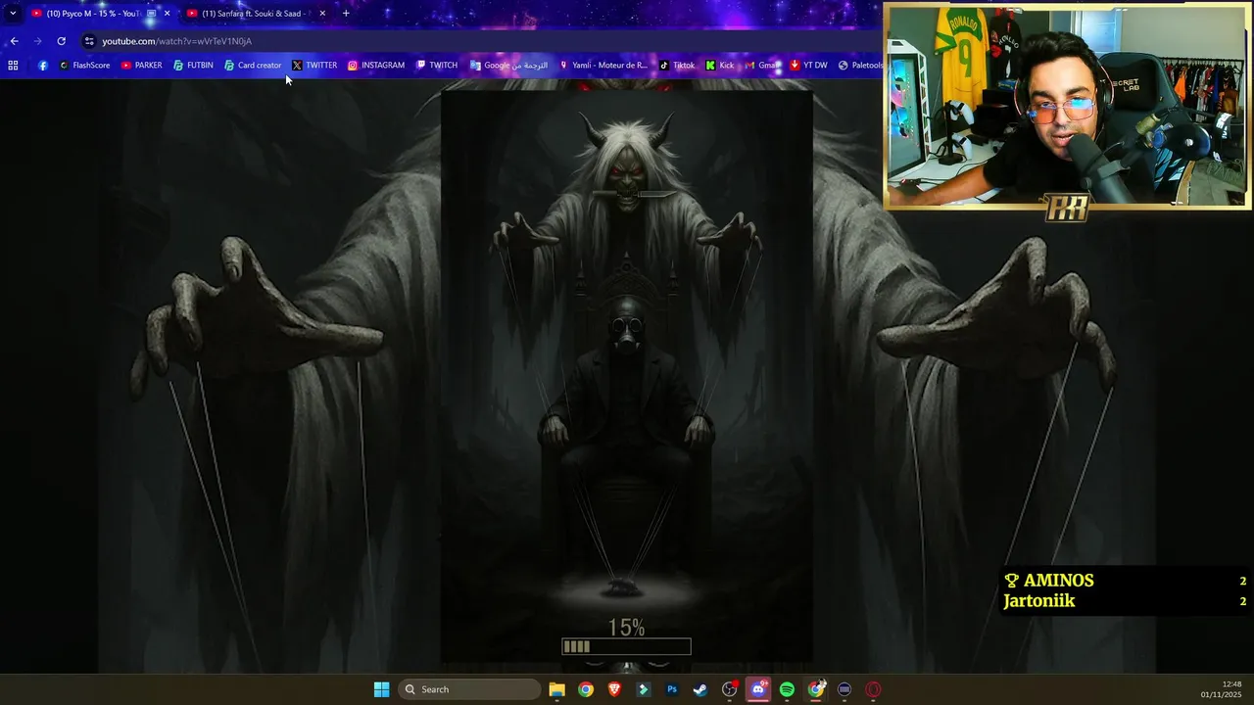Open the Kick bookmark
This screenshot has width=1254, height=705.
point(720,66)
